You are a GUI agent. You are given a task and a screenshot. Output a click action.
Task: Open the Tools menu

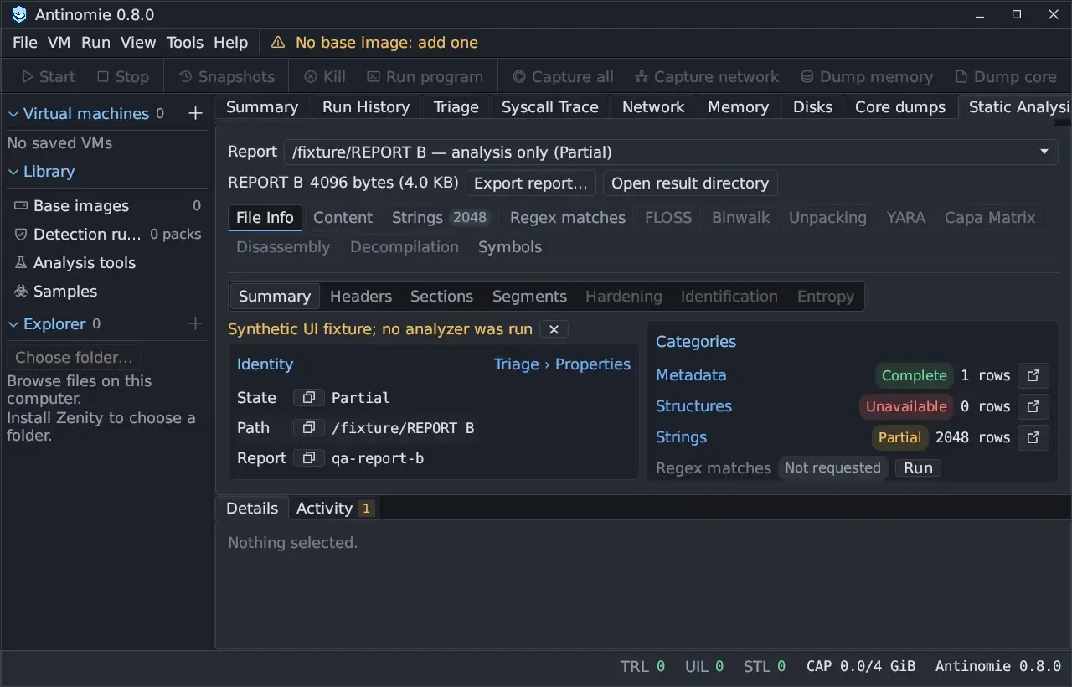point(185,43)
